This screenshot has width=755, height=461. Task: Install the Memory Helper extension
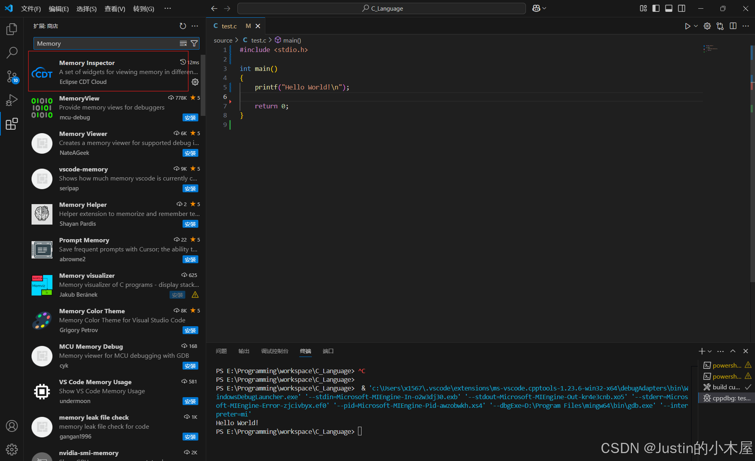coord(190,224)
